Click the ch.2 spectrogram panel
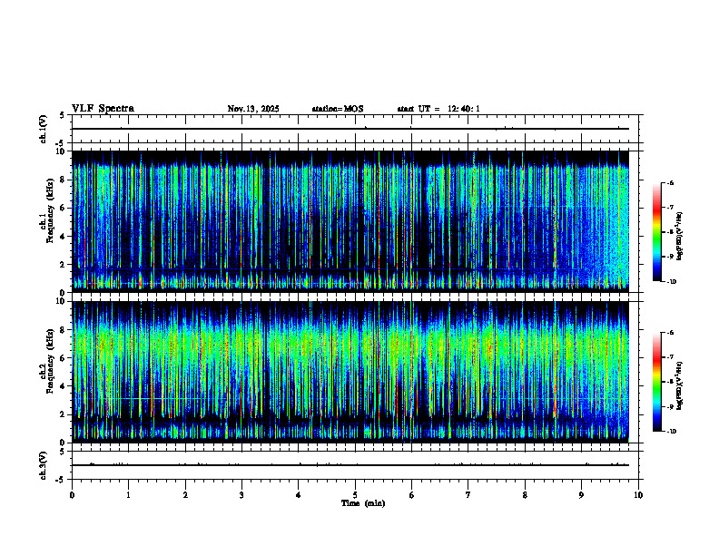This screenshot has height=555, width=719. (x=350, y=372)
